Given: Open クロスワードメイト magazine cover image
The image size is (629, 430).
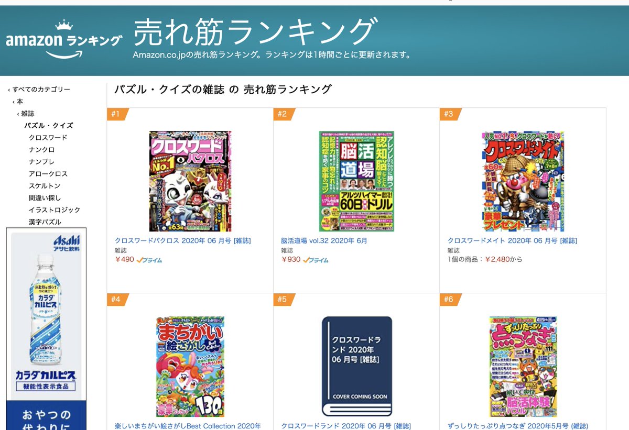Looking at the screenshot, I should [x=523, y=181].
